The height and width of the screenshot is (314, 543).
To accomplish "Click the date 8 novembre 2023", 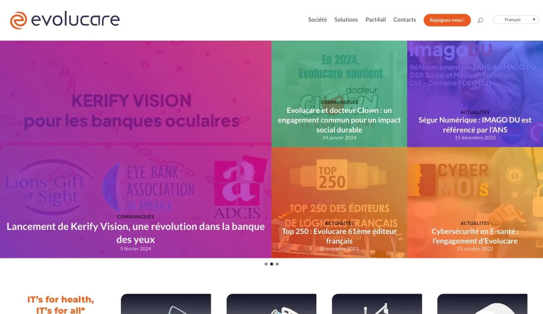I will (339, 249).
